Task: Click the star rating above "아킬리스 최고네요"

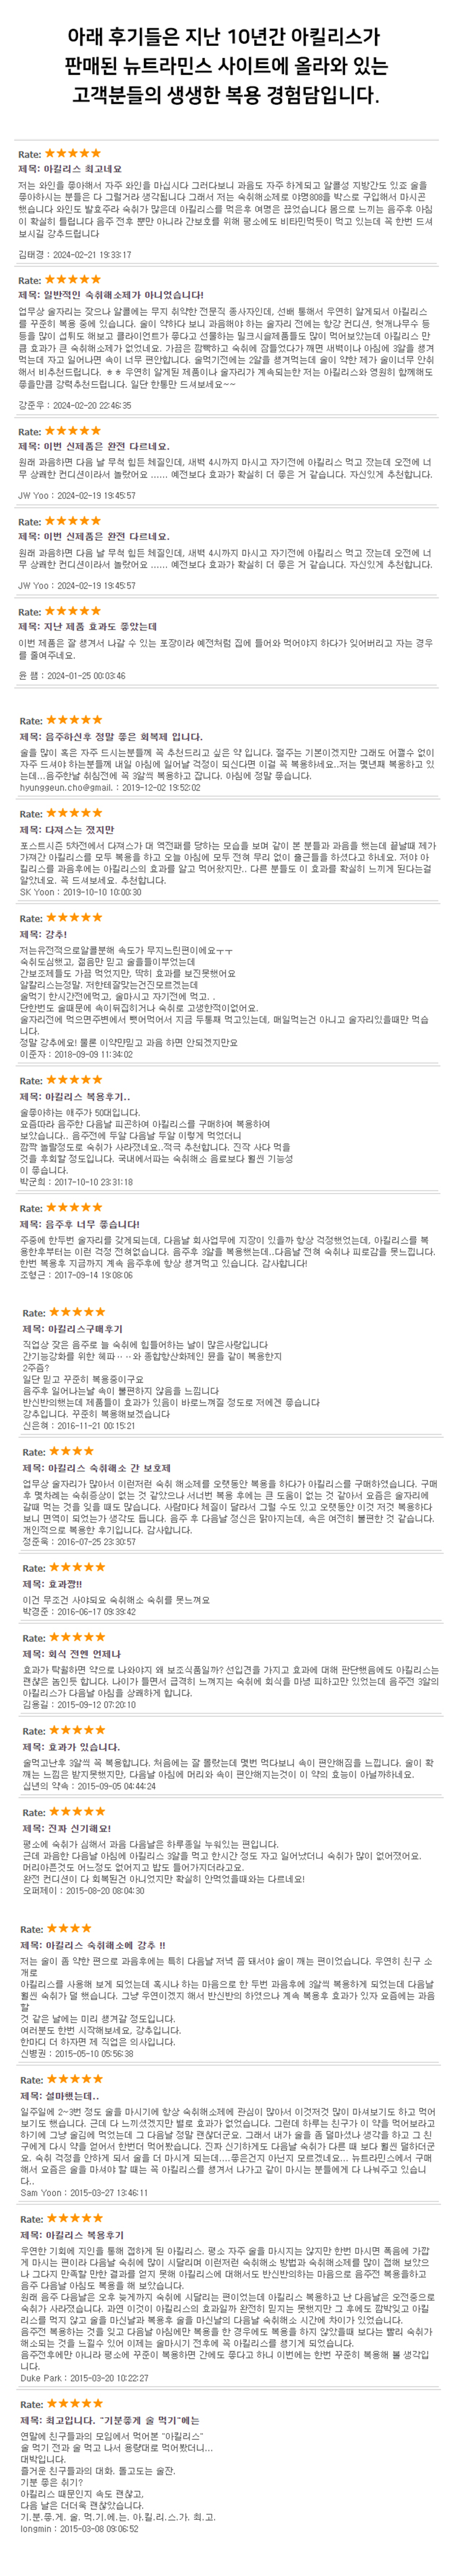Action: coord(73,153)
